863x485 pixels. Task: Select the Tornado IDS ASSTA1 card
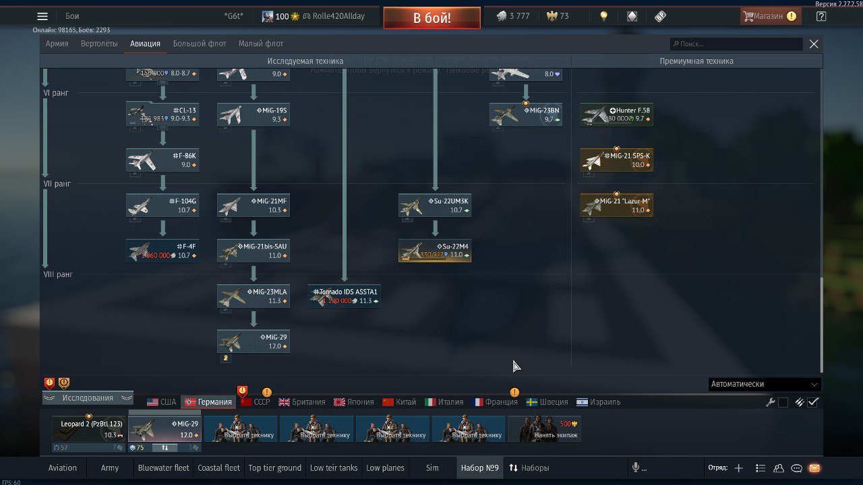pyautogui.click(x=345, y=296)
